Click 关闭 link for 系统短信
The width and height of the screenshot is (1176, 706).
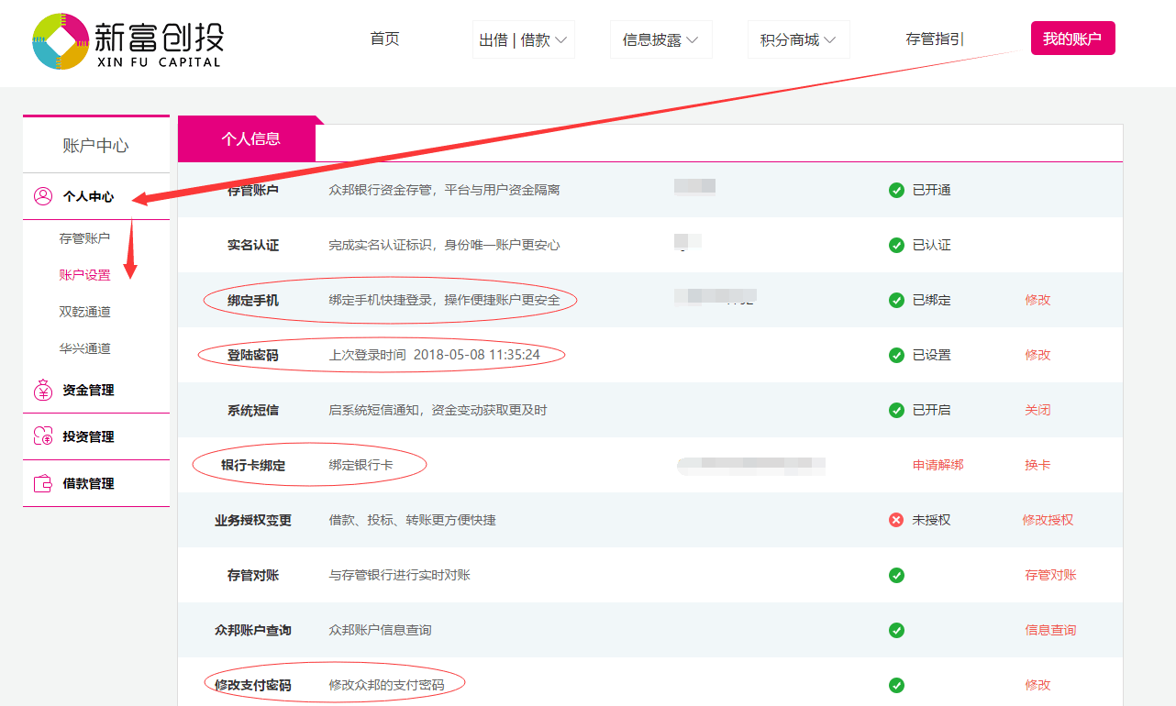coord(1037,410)
